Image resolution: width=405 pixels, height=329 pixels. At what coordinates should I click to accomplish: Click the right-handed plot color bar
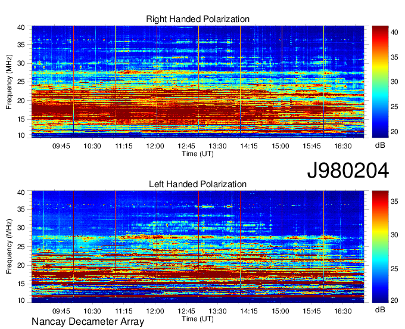click(380, 82)
